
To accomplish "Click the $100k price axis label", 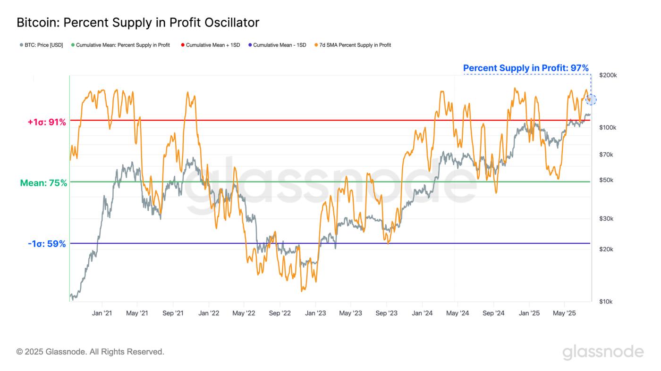I will click(608, 128).
